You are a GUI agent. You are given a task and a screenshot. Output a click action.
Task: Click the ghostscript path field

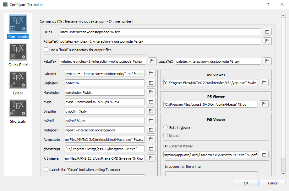pos(105,149)
